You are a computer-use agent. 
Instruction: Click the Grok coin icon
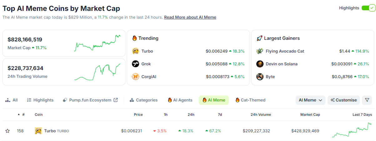[x=135, y=64]
